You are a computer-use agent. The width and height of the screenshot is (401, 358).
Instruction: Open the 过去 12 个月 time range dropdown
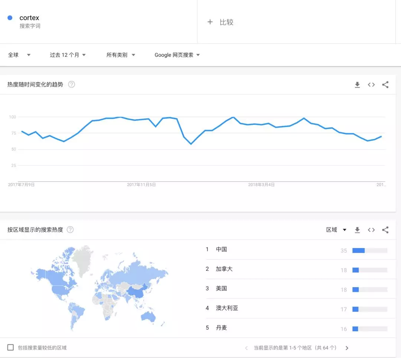[68, 55]
